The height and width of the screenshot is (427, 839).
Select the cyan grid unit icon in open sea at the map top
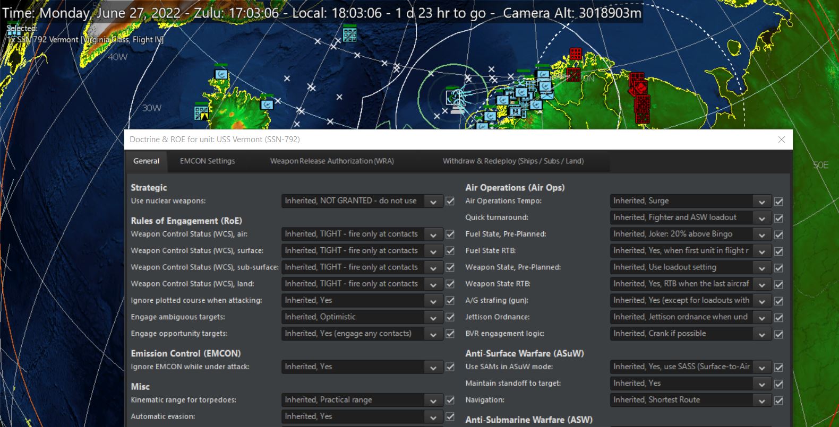click(349, 34)
